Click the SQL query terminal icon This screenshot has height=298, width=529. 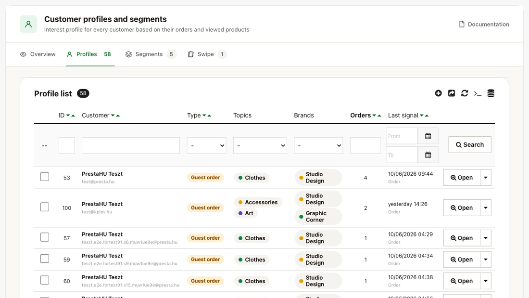[478, 93]
